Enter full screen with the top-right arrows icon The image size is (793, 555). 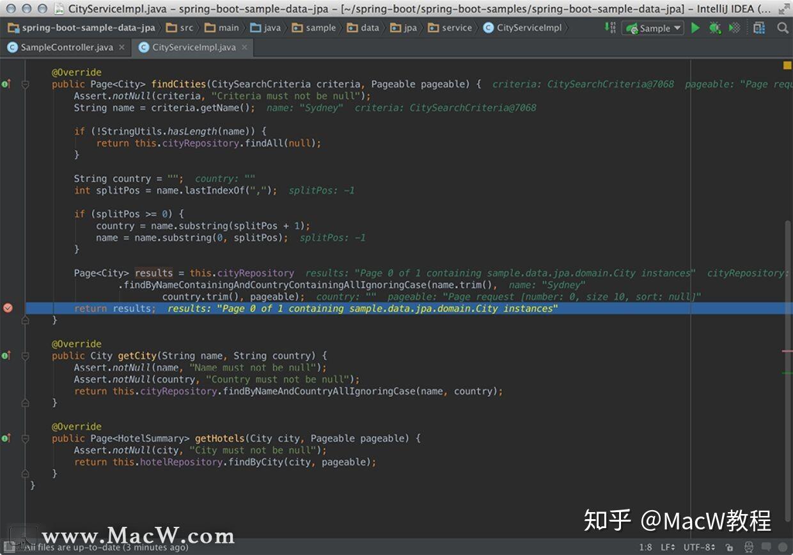click(783, 9)
